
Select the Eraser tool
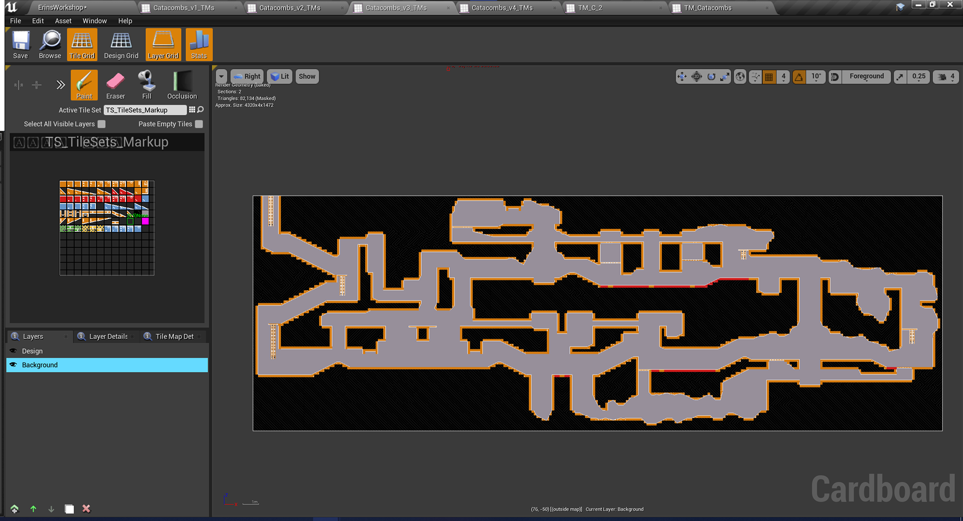click(115, 85)
